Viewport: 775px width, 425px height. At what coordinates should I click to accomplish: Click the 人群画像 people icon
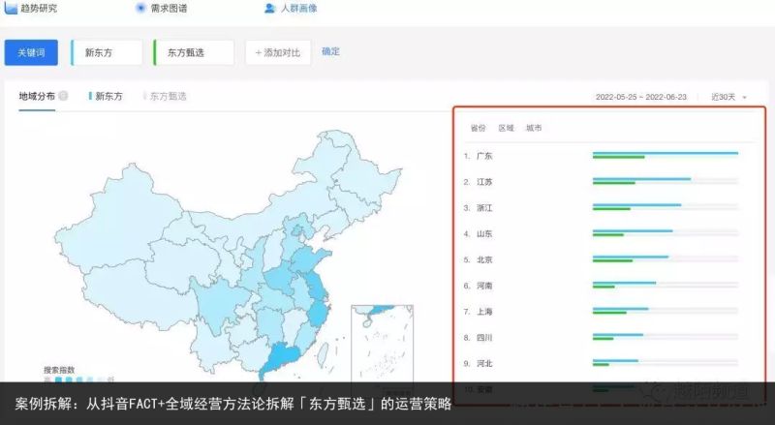(270, 8)
